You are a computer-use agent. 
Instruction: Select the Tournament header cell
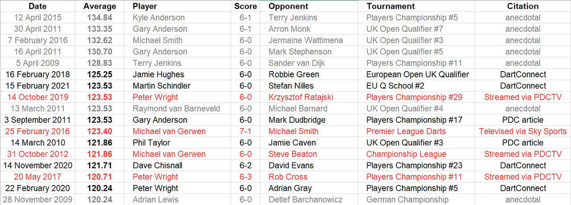(x=416, y=6)
